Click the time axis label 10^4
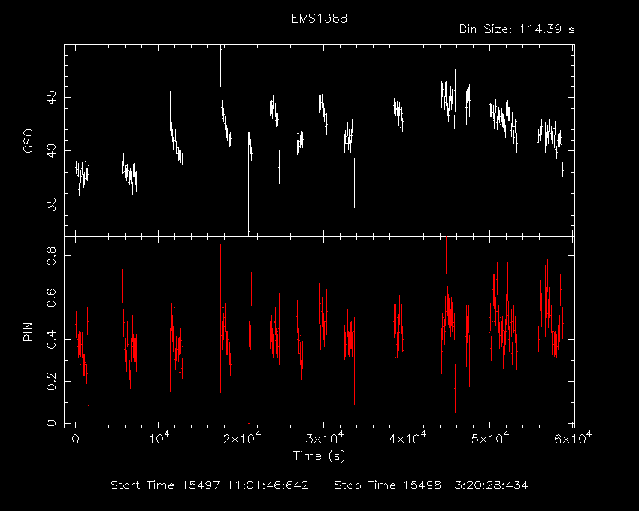The width and height of the screenshot is (639, 511). (x=159, y=438)
